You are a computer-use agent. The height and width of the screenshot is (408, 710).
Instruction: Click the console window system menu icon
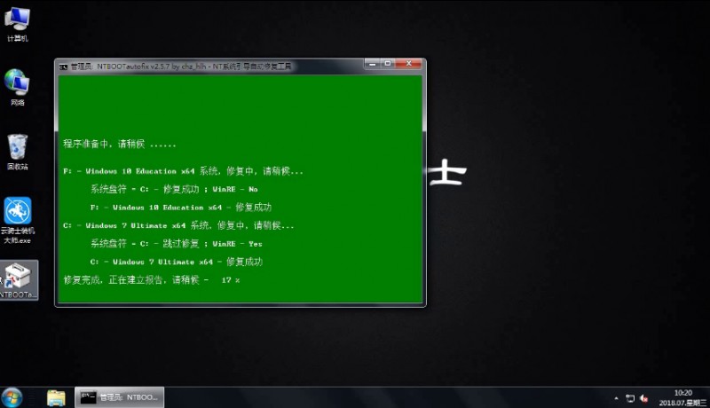coord(63,67)
